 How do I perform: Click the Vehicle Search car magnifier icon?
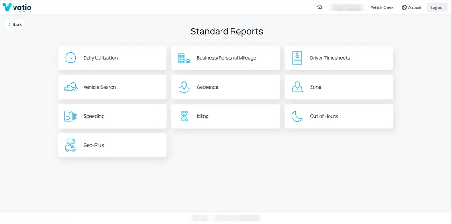pyautogui.click(x=71, y=87)
